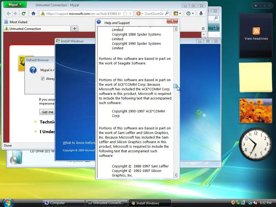The height and width of the screenshot is (207, 276).
Task: Toggle the Always checkbox in Default Browser dialog
Action: (x=43, y=78)
